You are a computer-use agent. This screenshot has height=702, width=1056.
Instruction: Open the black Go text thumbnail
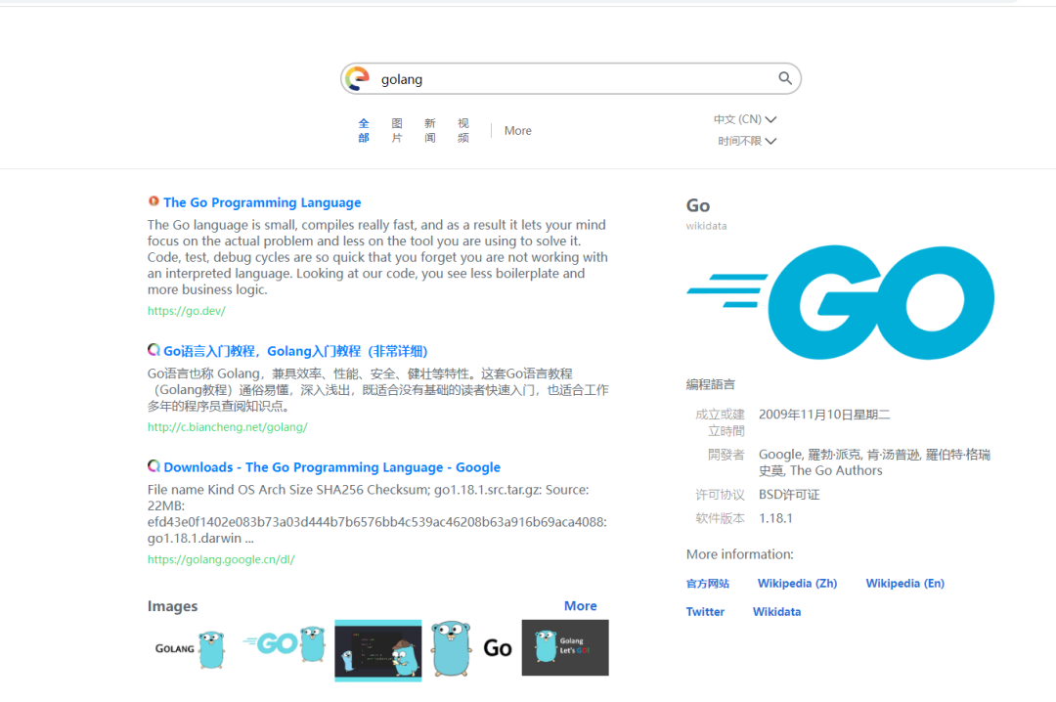[x=498, y=648]
